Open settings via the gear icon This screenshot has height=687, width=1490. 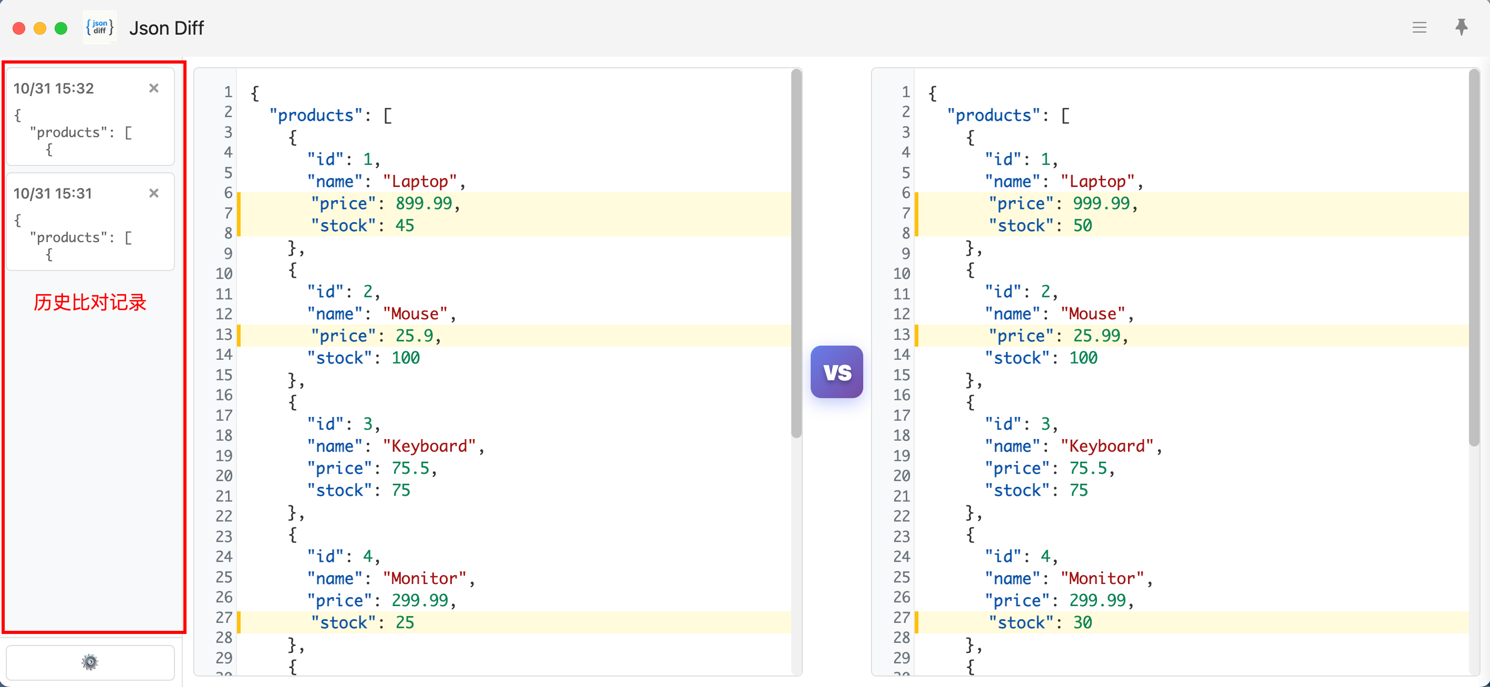point(90,662)
